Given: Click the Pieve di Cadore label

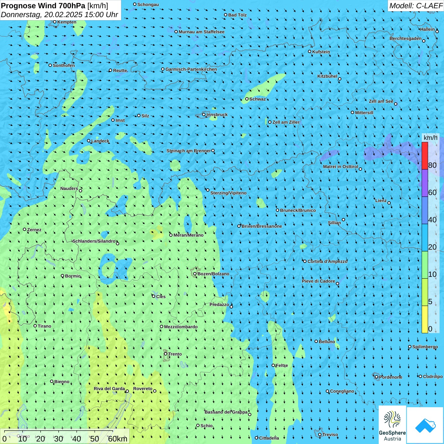Looking at the screenshot, I should point(318,281).
